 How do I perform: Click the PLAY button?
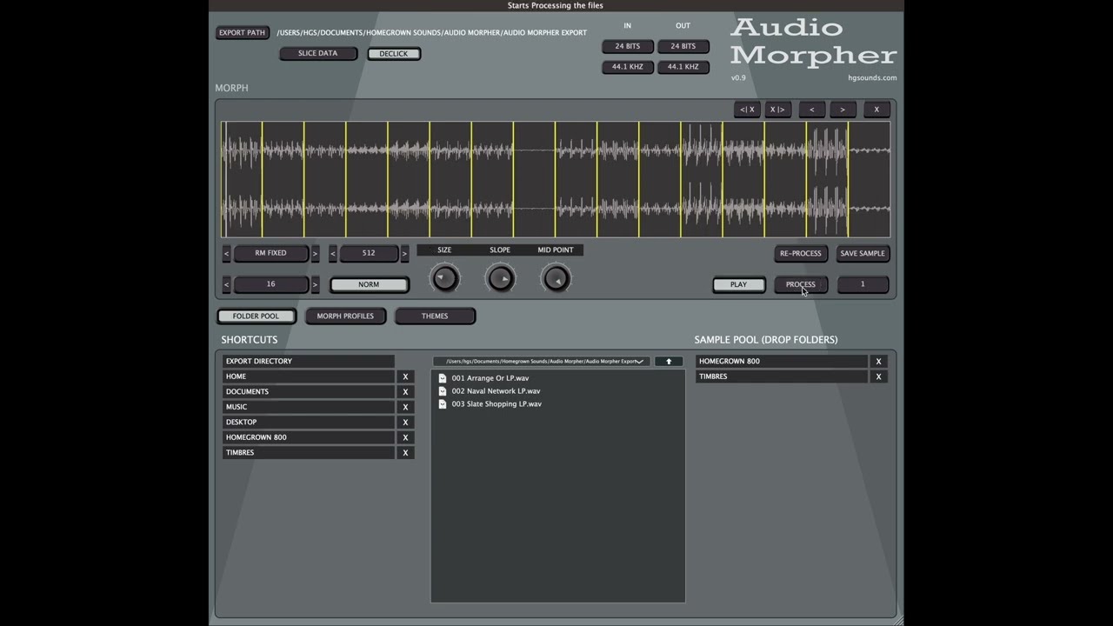pos(738,284)
